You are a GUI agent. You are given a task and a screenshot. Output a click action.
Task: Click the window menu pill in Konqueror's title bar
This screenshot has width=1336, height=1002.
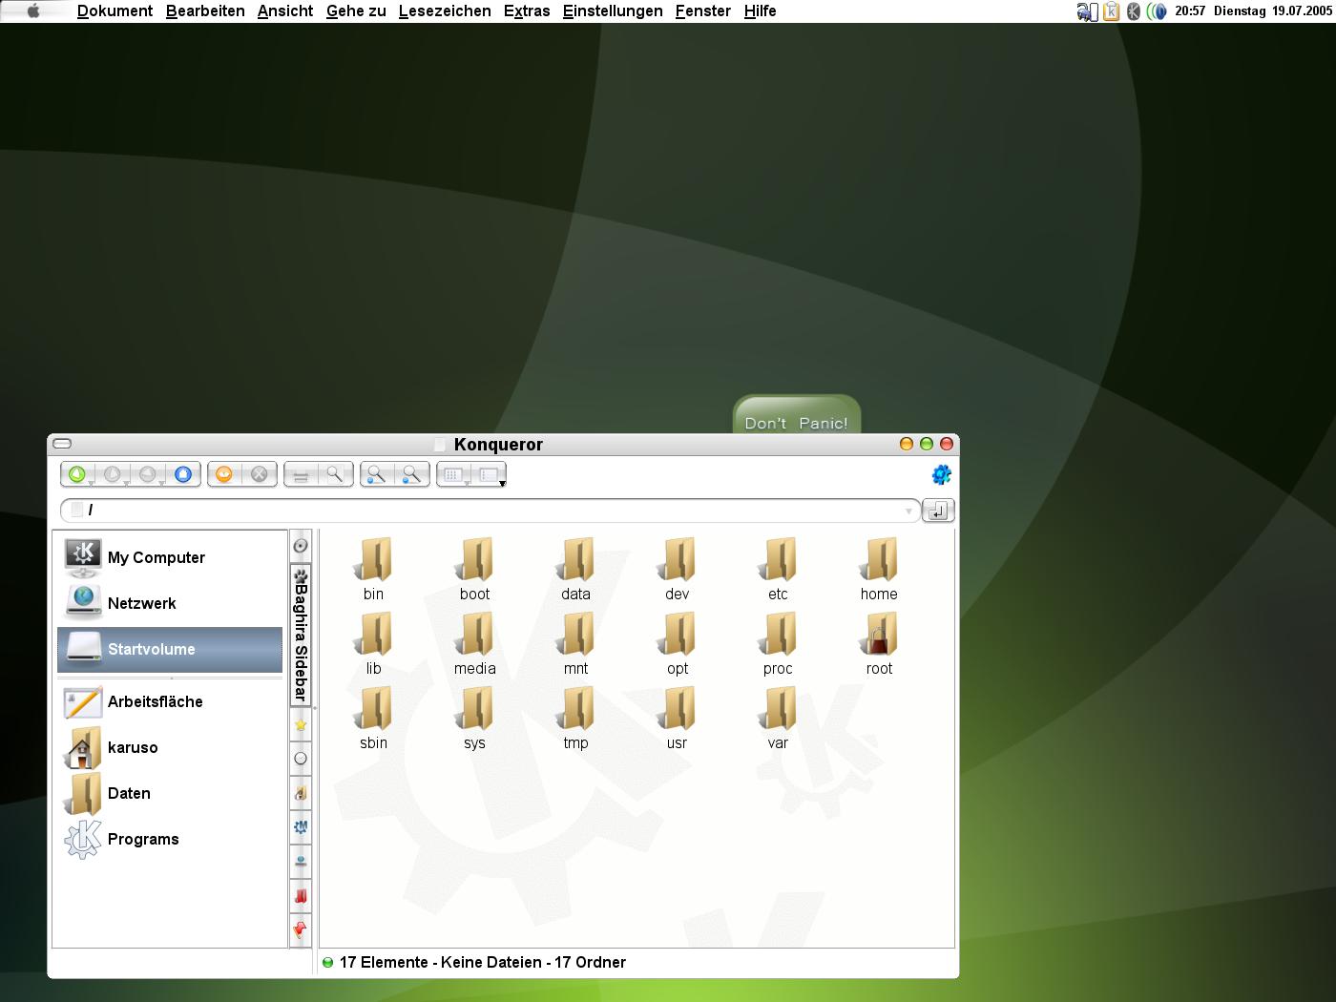tap(62, 444)
